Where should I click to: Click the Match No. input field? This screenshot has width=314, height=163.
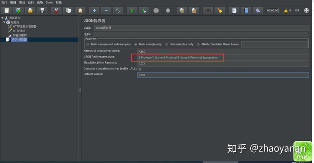[223, 64]
